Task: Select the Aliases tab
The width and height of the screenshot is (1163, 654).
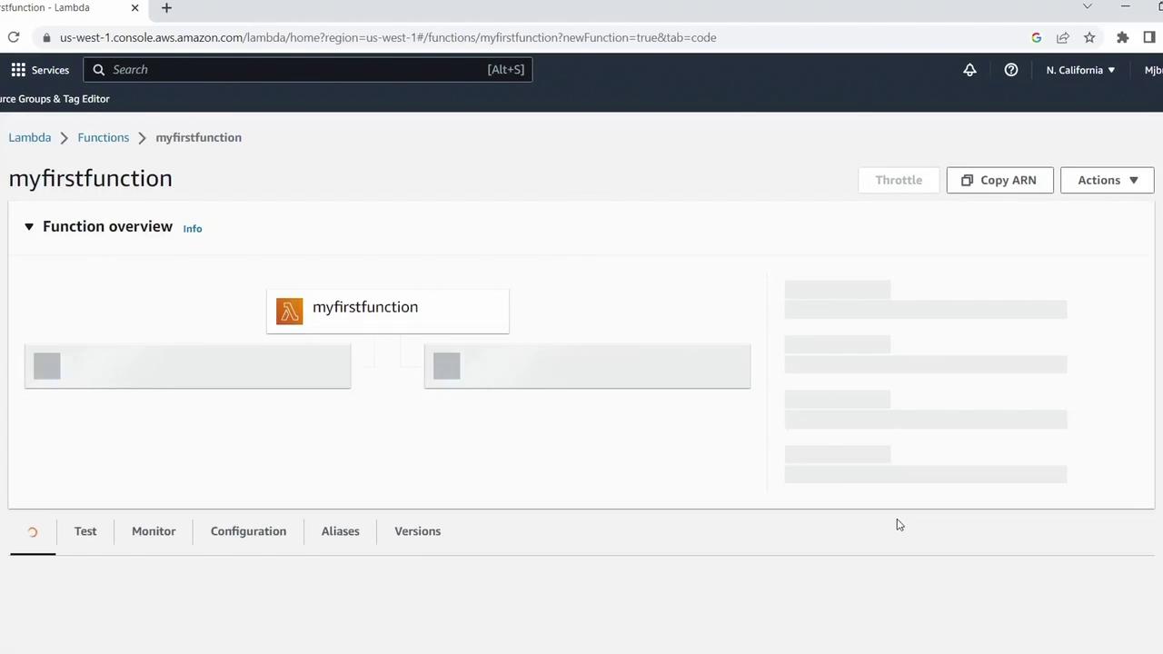Action: pos(340,531)
